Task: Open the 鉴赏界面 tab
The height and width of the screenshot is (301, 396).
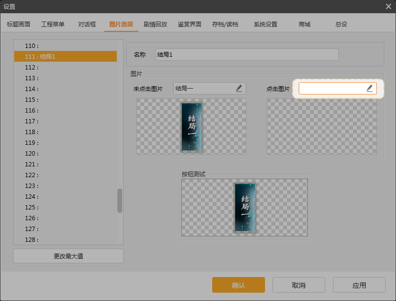Action: tap(191, 23)
